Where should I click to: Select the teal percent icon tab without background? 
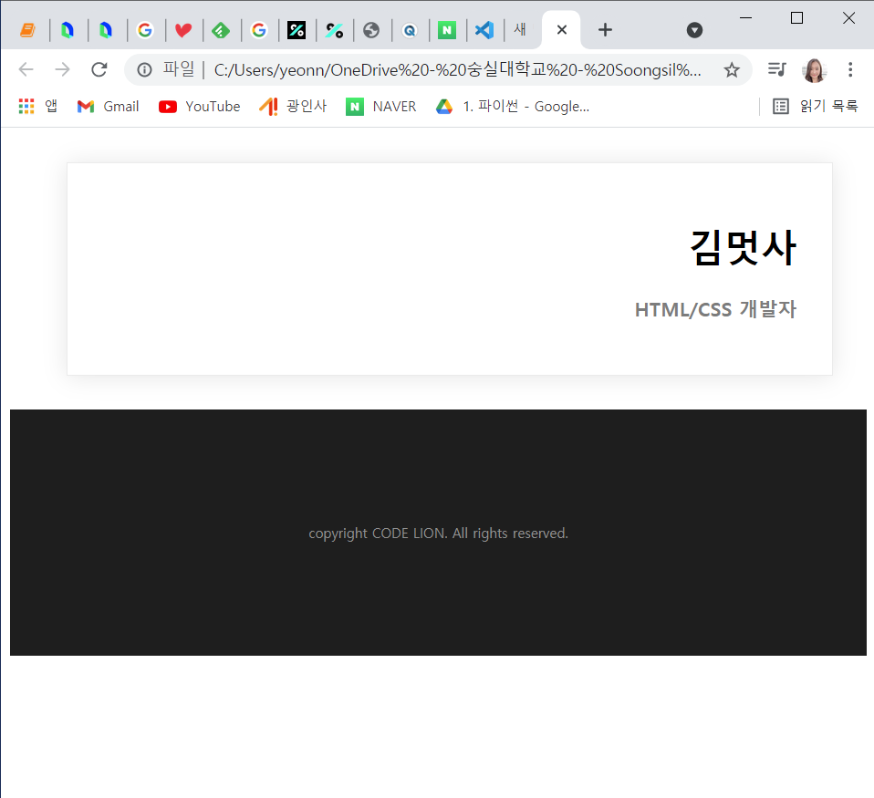tap(334, 30)
